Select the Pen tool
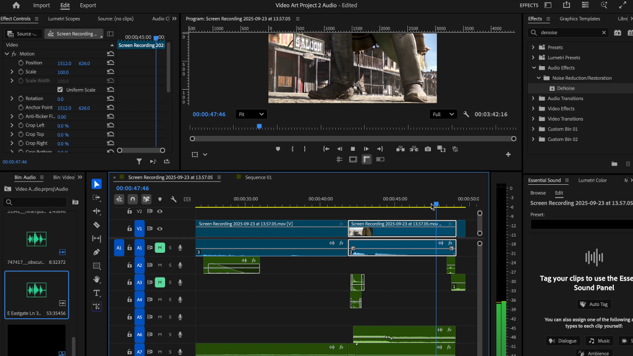The height and width of the screenshot is (356, 633). 96,252
